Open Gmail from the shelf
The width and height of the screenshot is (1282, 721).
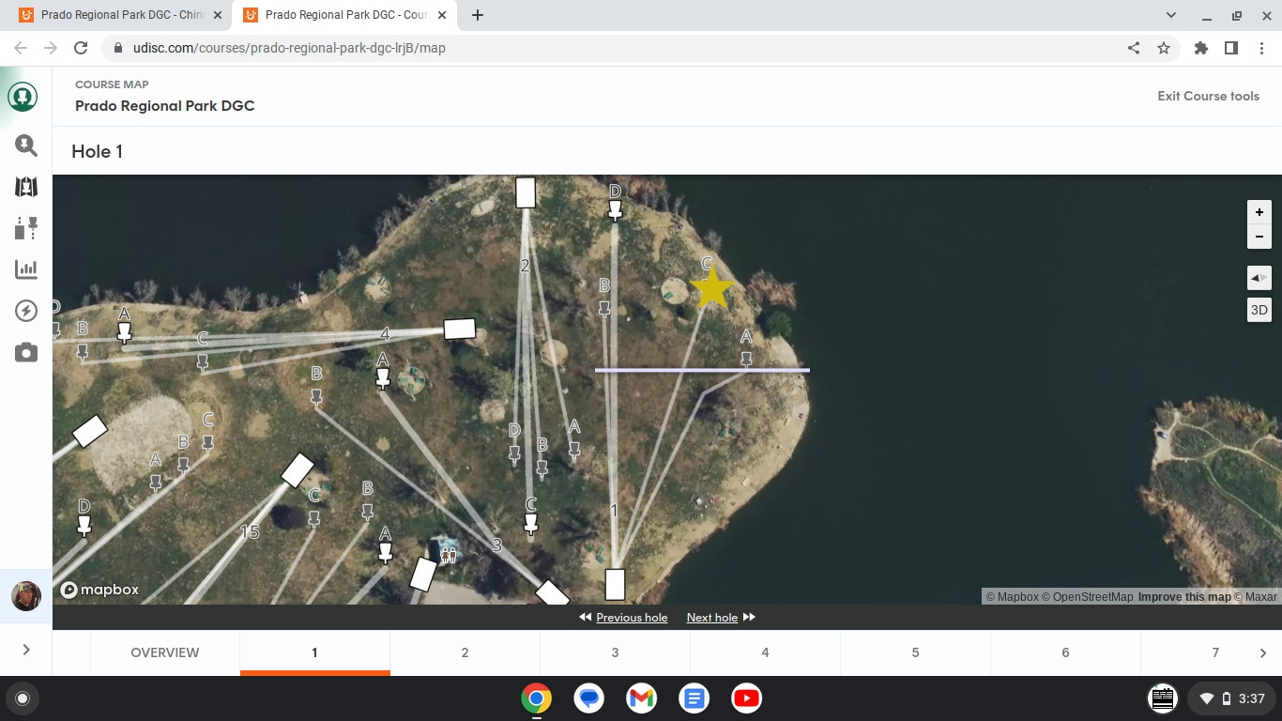click(642, 698)
